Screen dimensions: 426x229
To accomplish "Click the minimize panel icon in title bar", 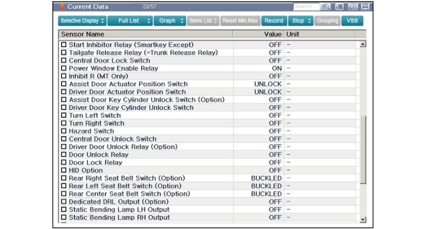I will point(365,7).
